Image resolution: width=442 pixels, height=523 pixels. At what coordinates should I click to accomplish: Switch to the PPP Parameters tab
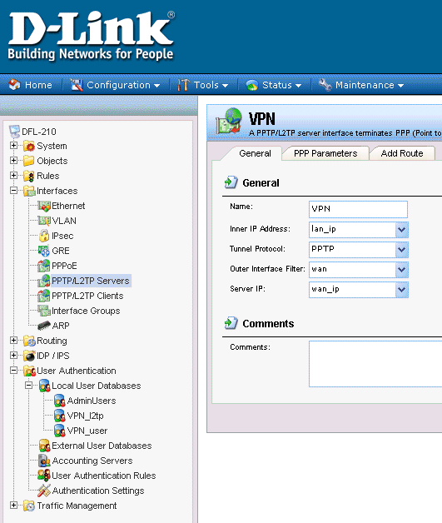click(x=325, y=153)
